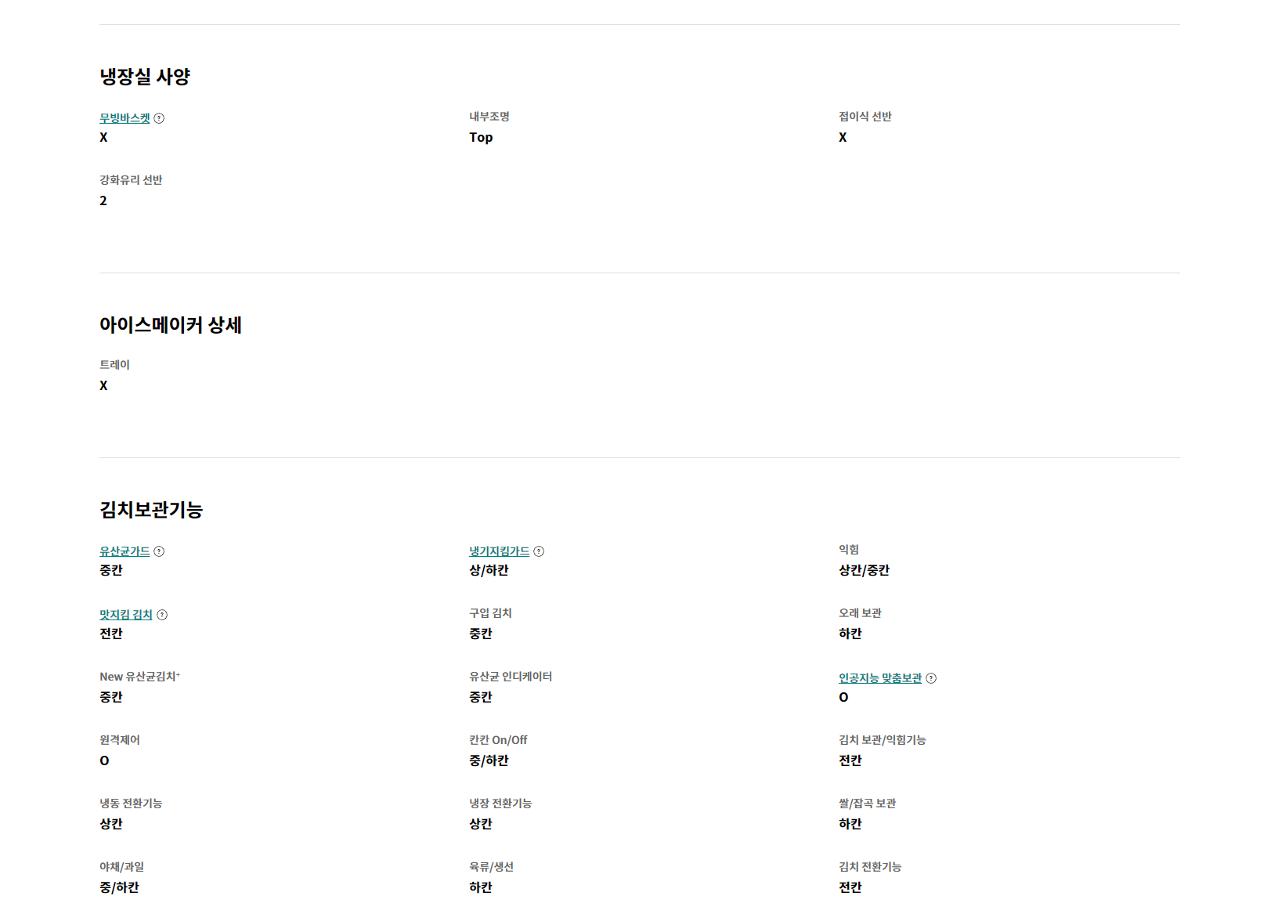
Task: Open the 냉기지킴가드 link
Action: pos(500,551)
